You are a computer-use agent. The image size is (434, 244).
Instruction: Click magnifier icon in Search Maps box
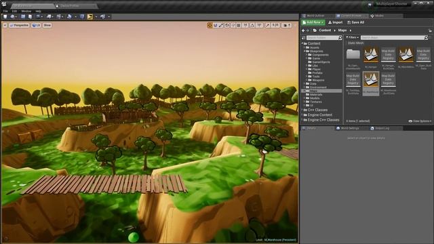click(x=426, y=38)
